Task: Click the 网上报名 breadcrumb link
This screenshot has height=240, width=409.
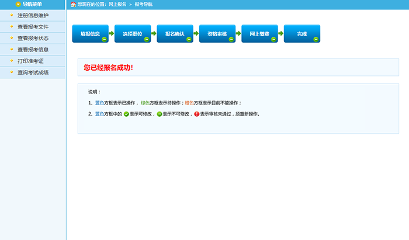Action: [117, 5]
